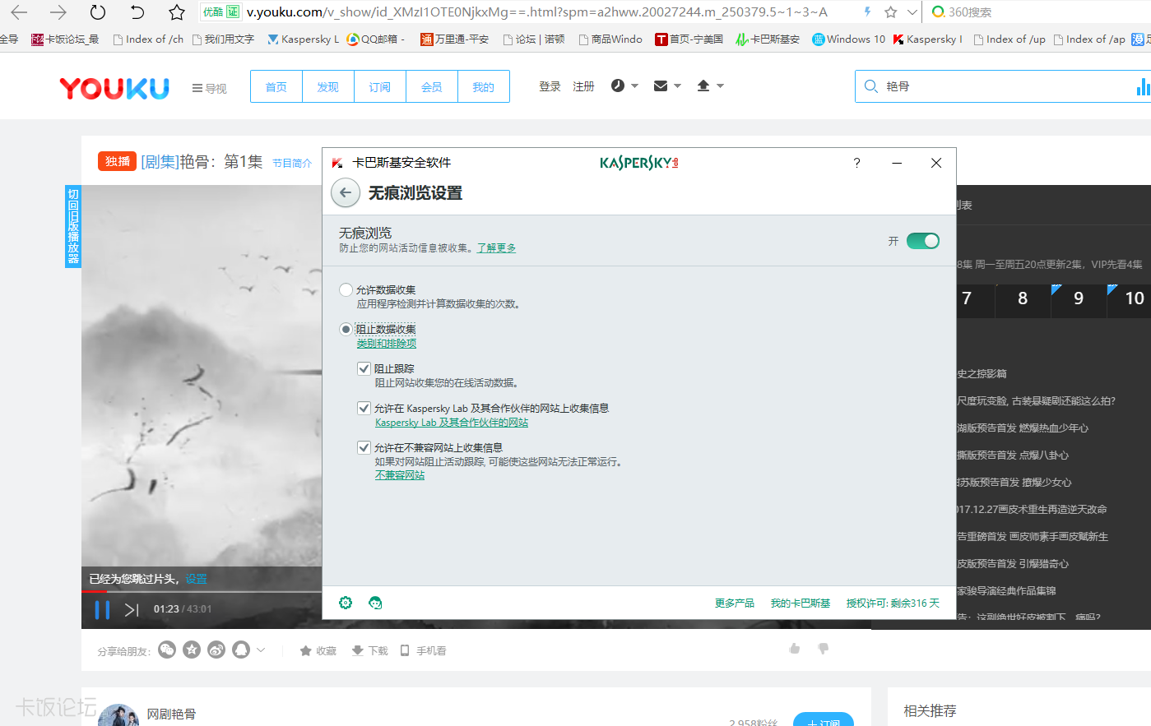Bookmark page with star icon in toolbar
The image size is (1151, 726).
tap(177, 12)
